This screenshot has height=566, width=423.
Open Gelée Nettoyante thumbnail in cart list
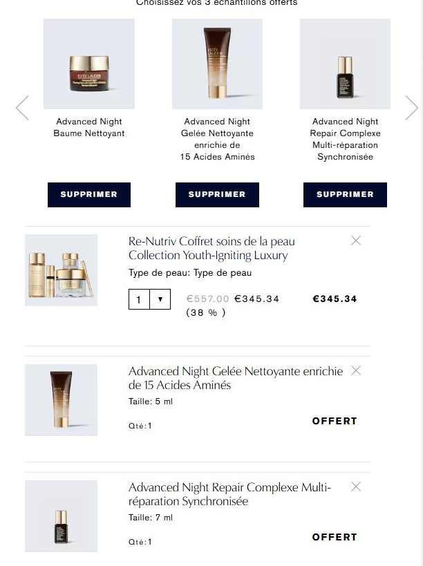click(61, 400)
